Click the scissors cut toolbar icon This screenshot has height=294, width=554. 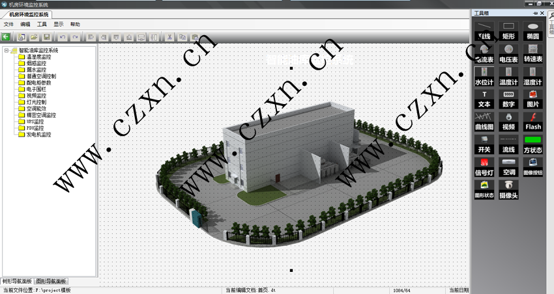(x=169, y=36)
